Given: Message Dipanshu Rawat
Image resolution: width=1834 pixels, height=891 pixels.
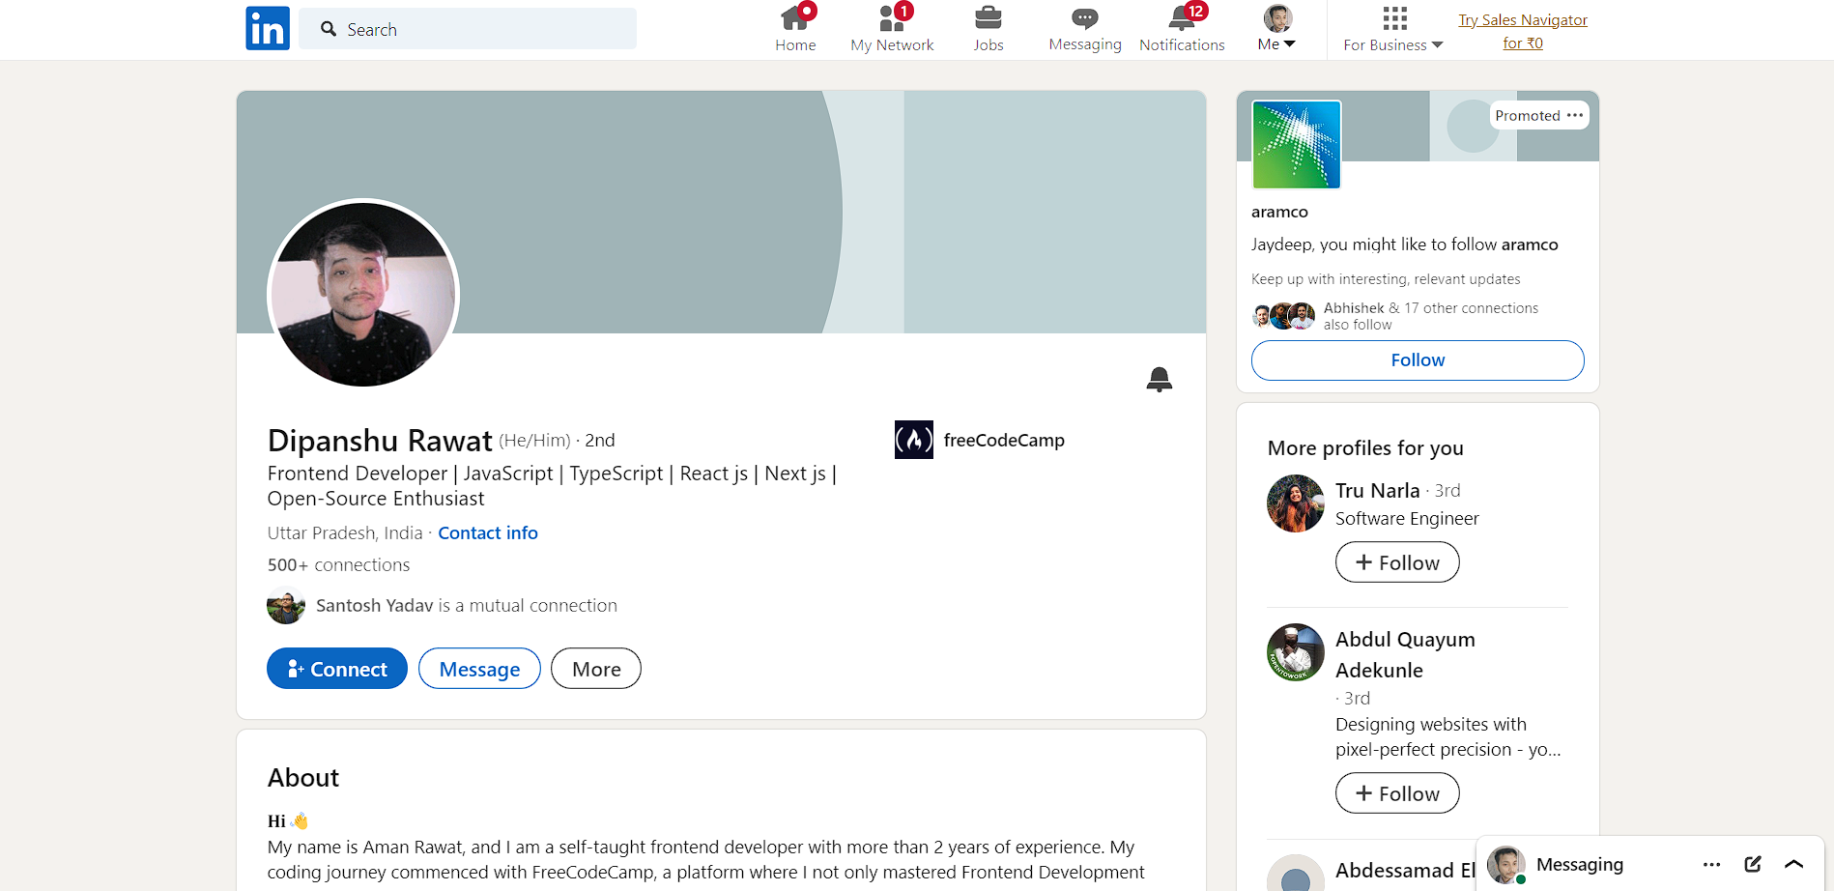Looking at the screenshot, I should click(479, 669).
